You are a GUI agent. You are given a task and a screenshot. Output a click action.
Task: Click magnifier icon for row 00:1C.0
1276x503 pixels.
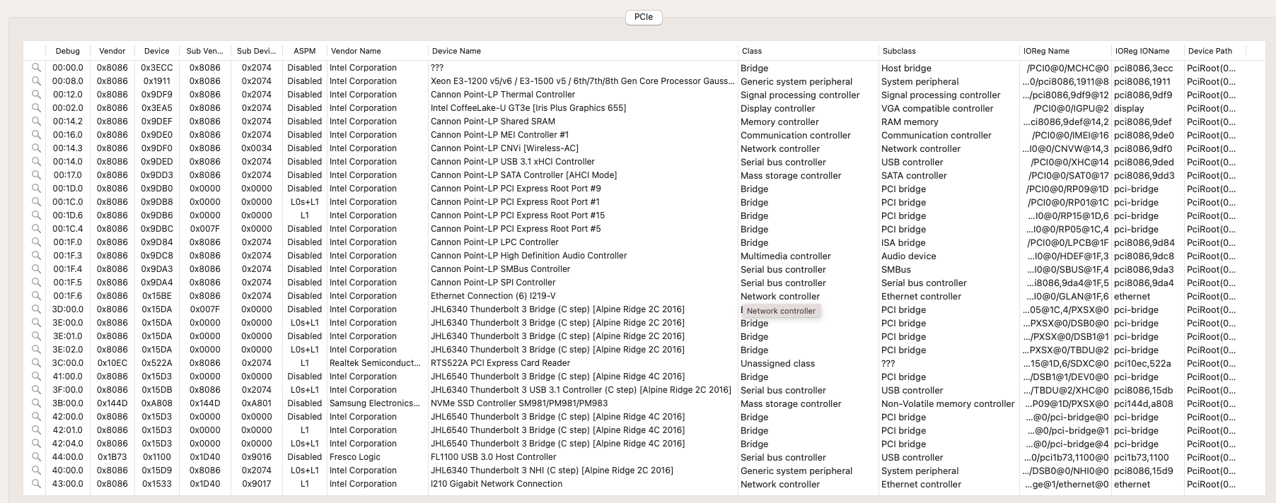(36, 202)
